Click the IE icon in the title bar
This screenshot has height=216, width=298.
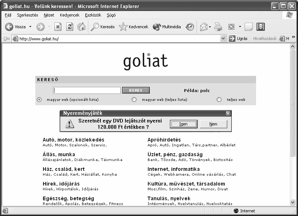(5, 6)
